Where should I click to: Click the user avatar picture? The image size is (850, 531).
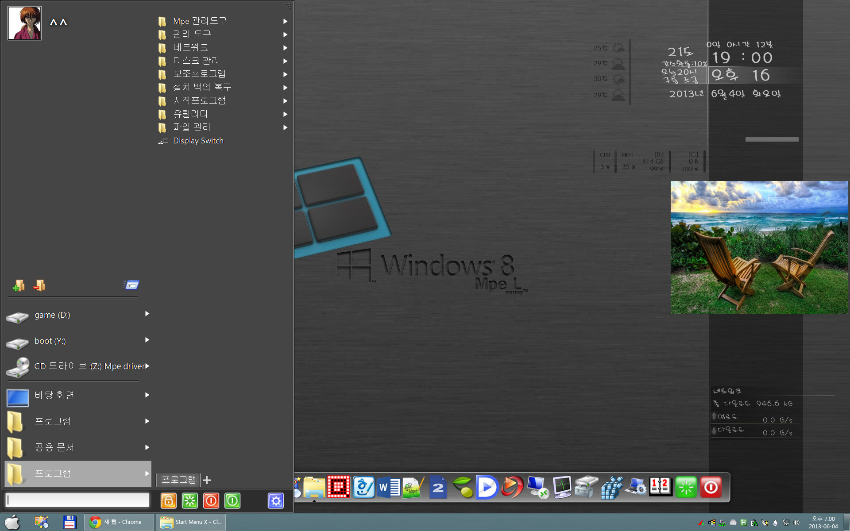click(25, 23)
